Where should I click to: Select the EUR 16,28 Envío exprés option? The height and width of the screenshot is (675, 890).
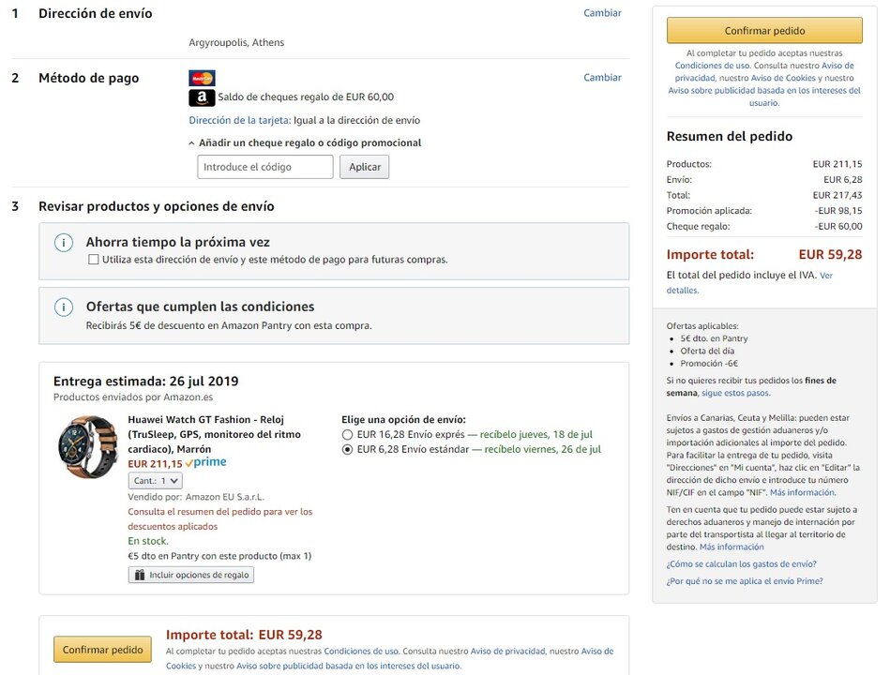pyautogui.click(x=347, y=435)
